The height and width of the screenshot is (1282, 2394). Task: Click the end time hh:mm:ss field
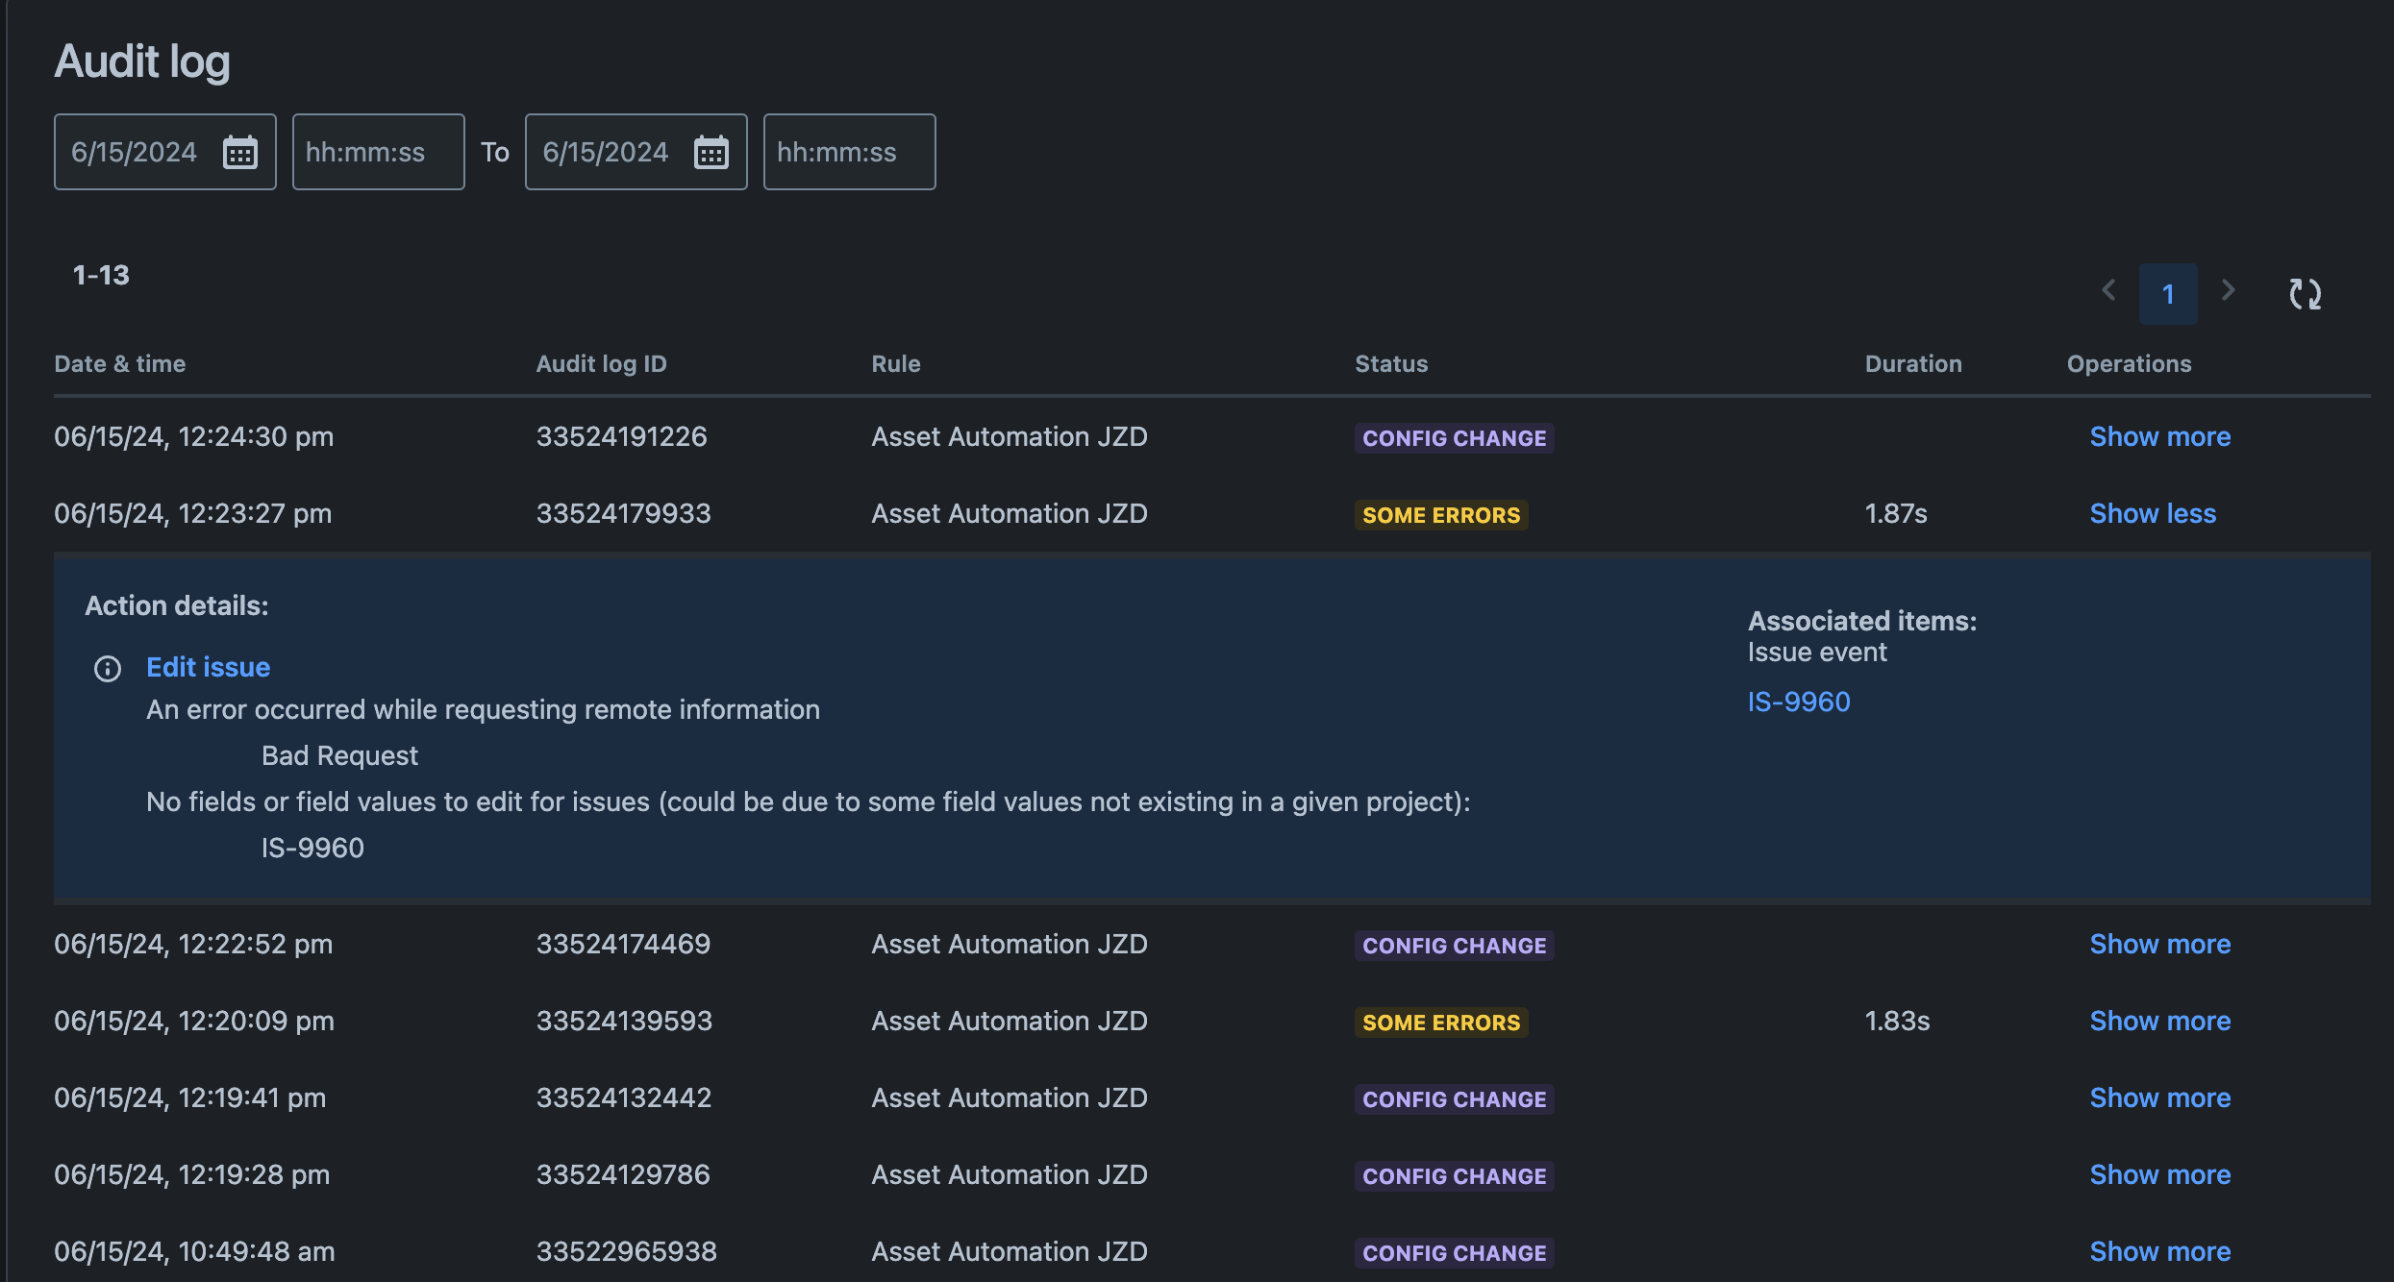pyautogui.click(x=848, y=151)
